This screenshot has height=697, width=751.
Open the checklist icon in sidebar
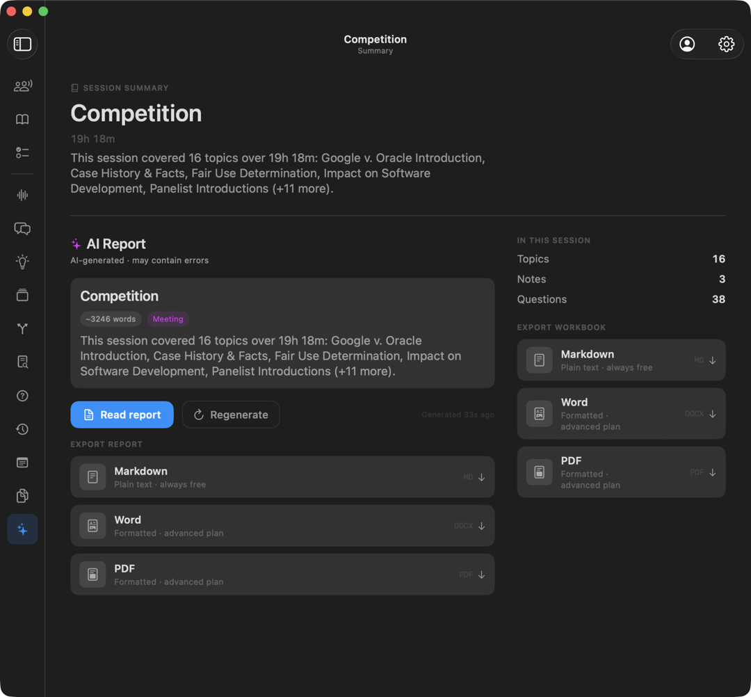[22, 152]
